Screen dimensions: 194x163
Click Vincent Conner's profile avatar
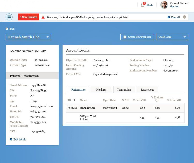point(164,5)
